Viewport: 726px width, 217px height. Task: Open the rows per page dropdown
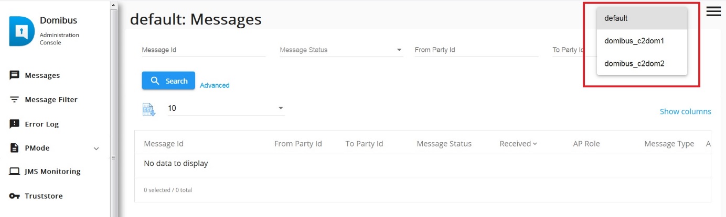click(x=226, y=108)
